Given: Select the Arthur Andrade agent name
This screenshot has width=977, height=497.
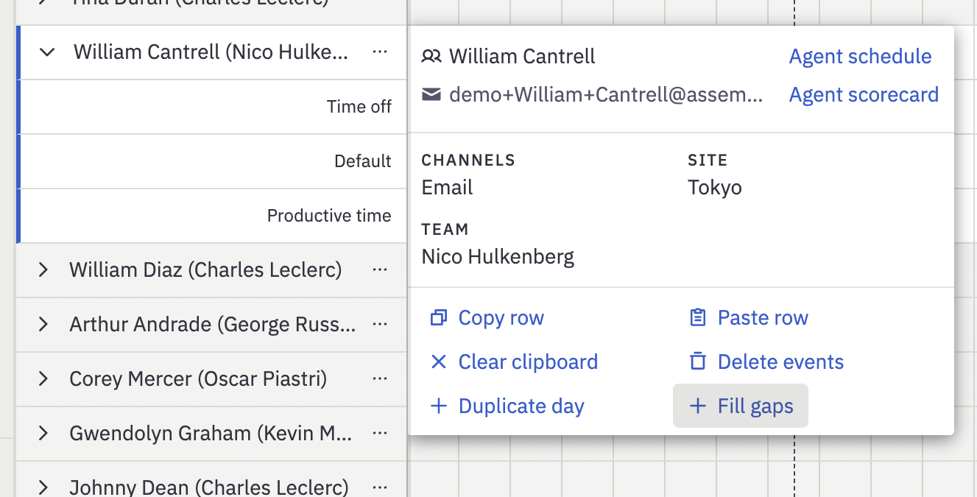Looking at the screenshot, I should coord(213,324).
